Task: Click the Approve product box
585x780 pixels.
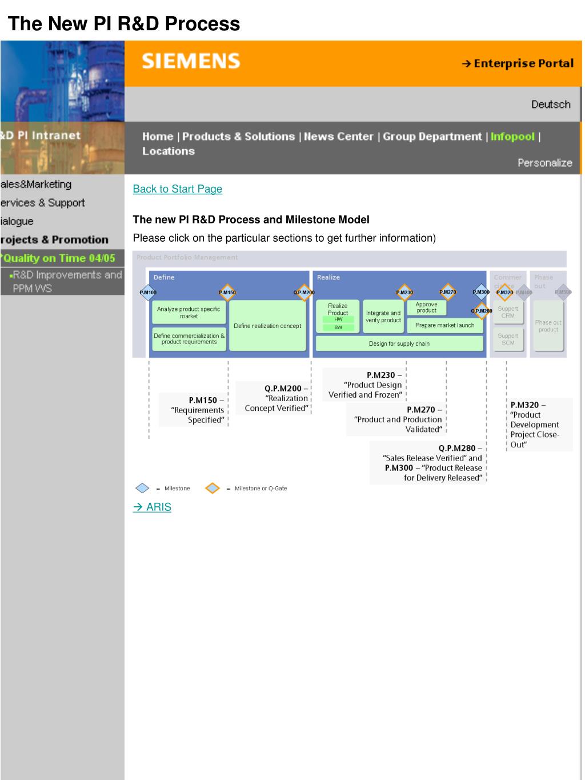Action: pos(426,307)
